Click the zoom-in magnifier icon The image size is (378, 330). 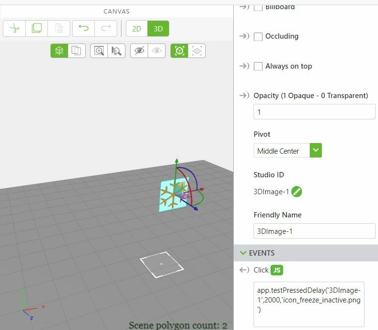tap(99, 51)
